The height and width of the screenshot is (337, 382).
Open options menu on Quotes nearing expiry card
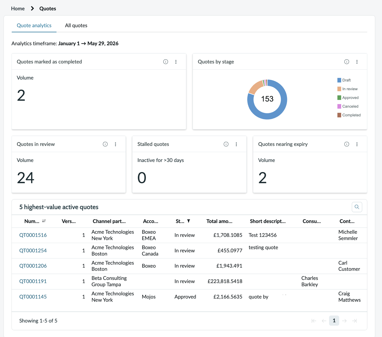coord(357,144)
